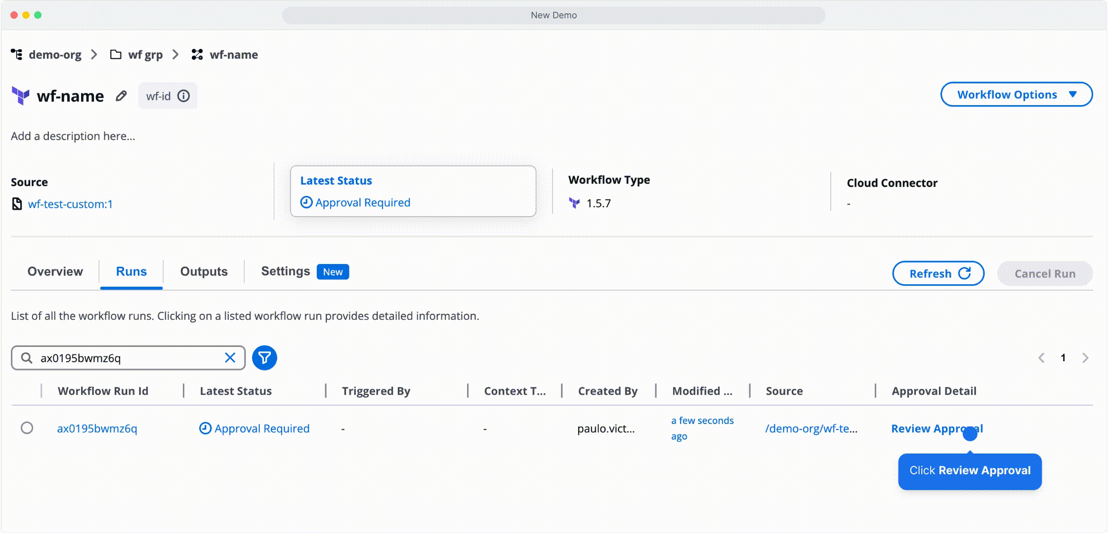1108x533 pixels.
Task: Click the clock icon in Latest Status
Action: 306,202
